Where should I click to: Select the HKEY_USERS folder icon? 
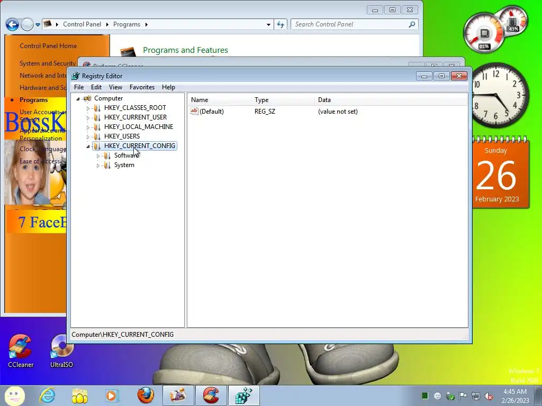click(97, 136)
